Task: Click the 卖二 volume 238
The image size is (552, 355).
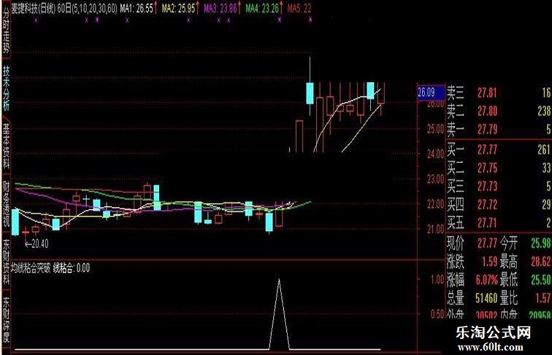Action: pos(544,111)
